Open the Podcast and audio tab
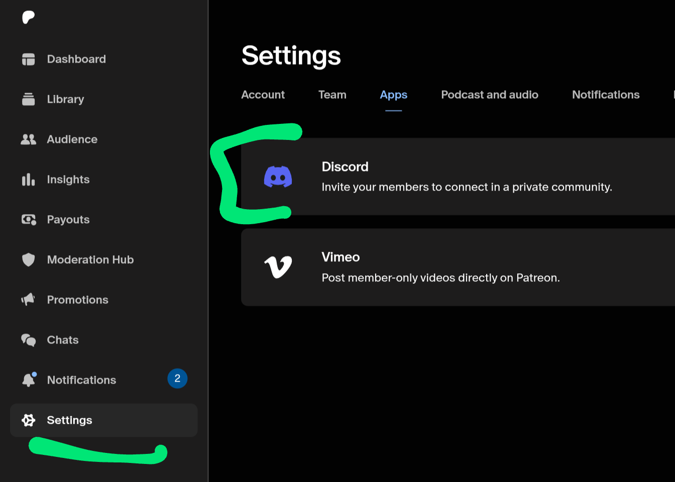 [490, 95]
